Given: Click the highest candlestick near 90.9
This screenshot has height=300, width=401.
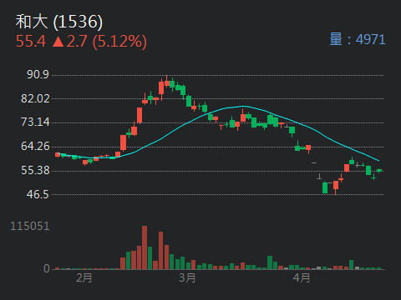Looking at the screenshot, I should [167, 82].
